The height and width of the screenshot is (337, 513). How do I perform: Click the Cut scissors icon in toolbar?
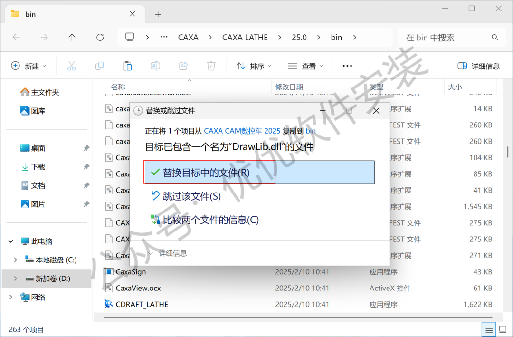tap(71, 66)
